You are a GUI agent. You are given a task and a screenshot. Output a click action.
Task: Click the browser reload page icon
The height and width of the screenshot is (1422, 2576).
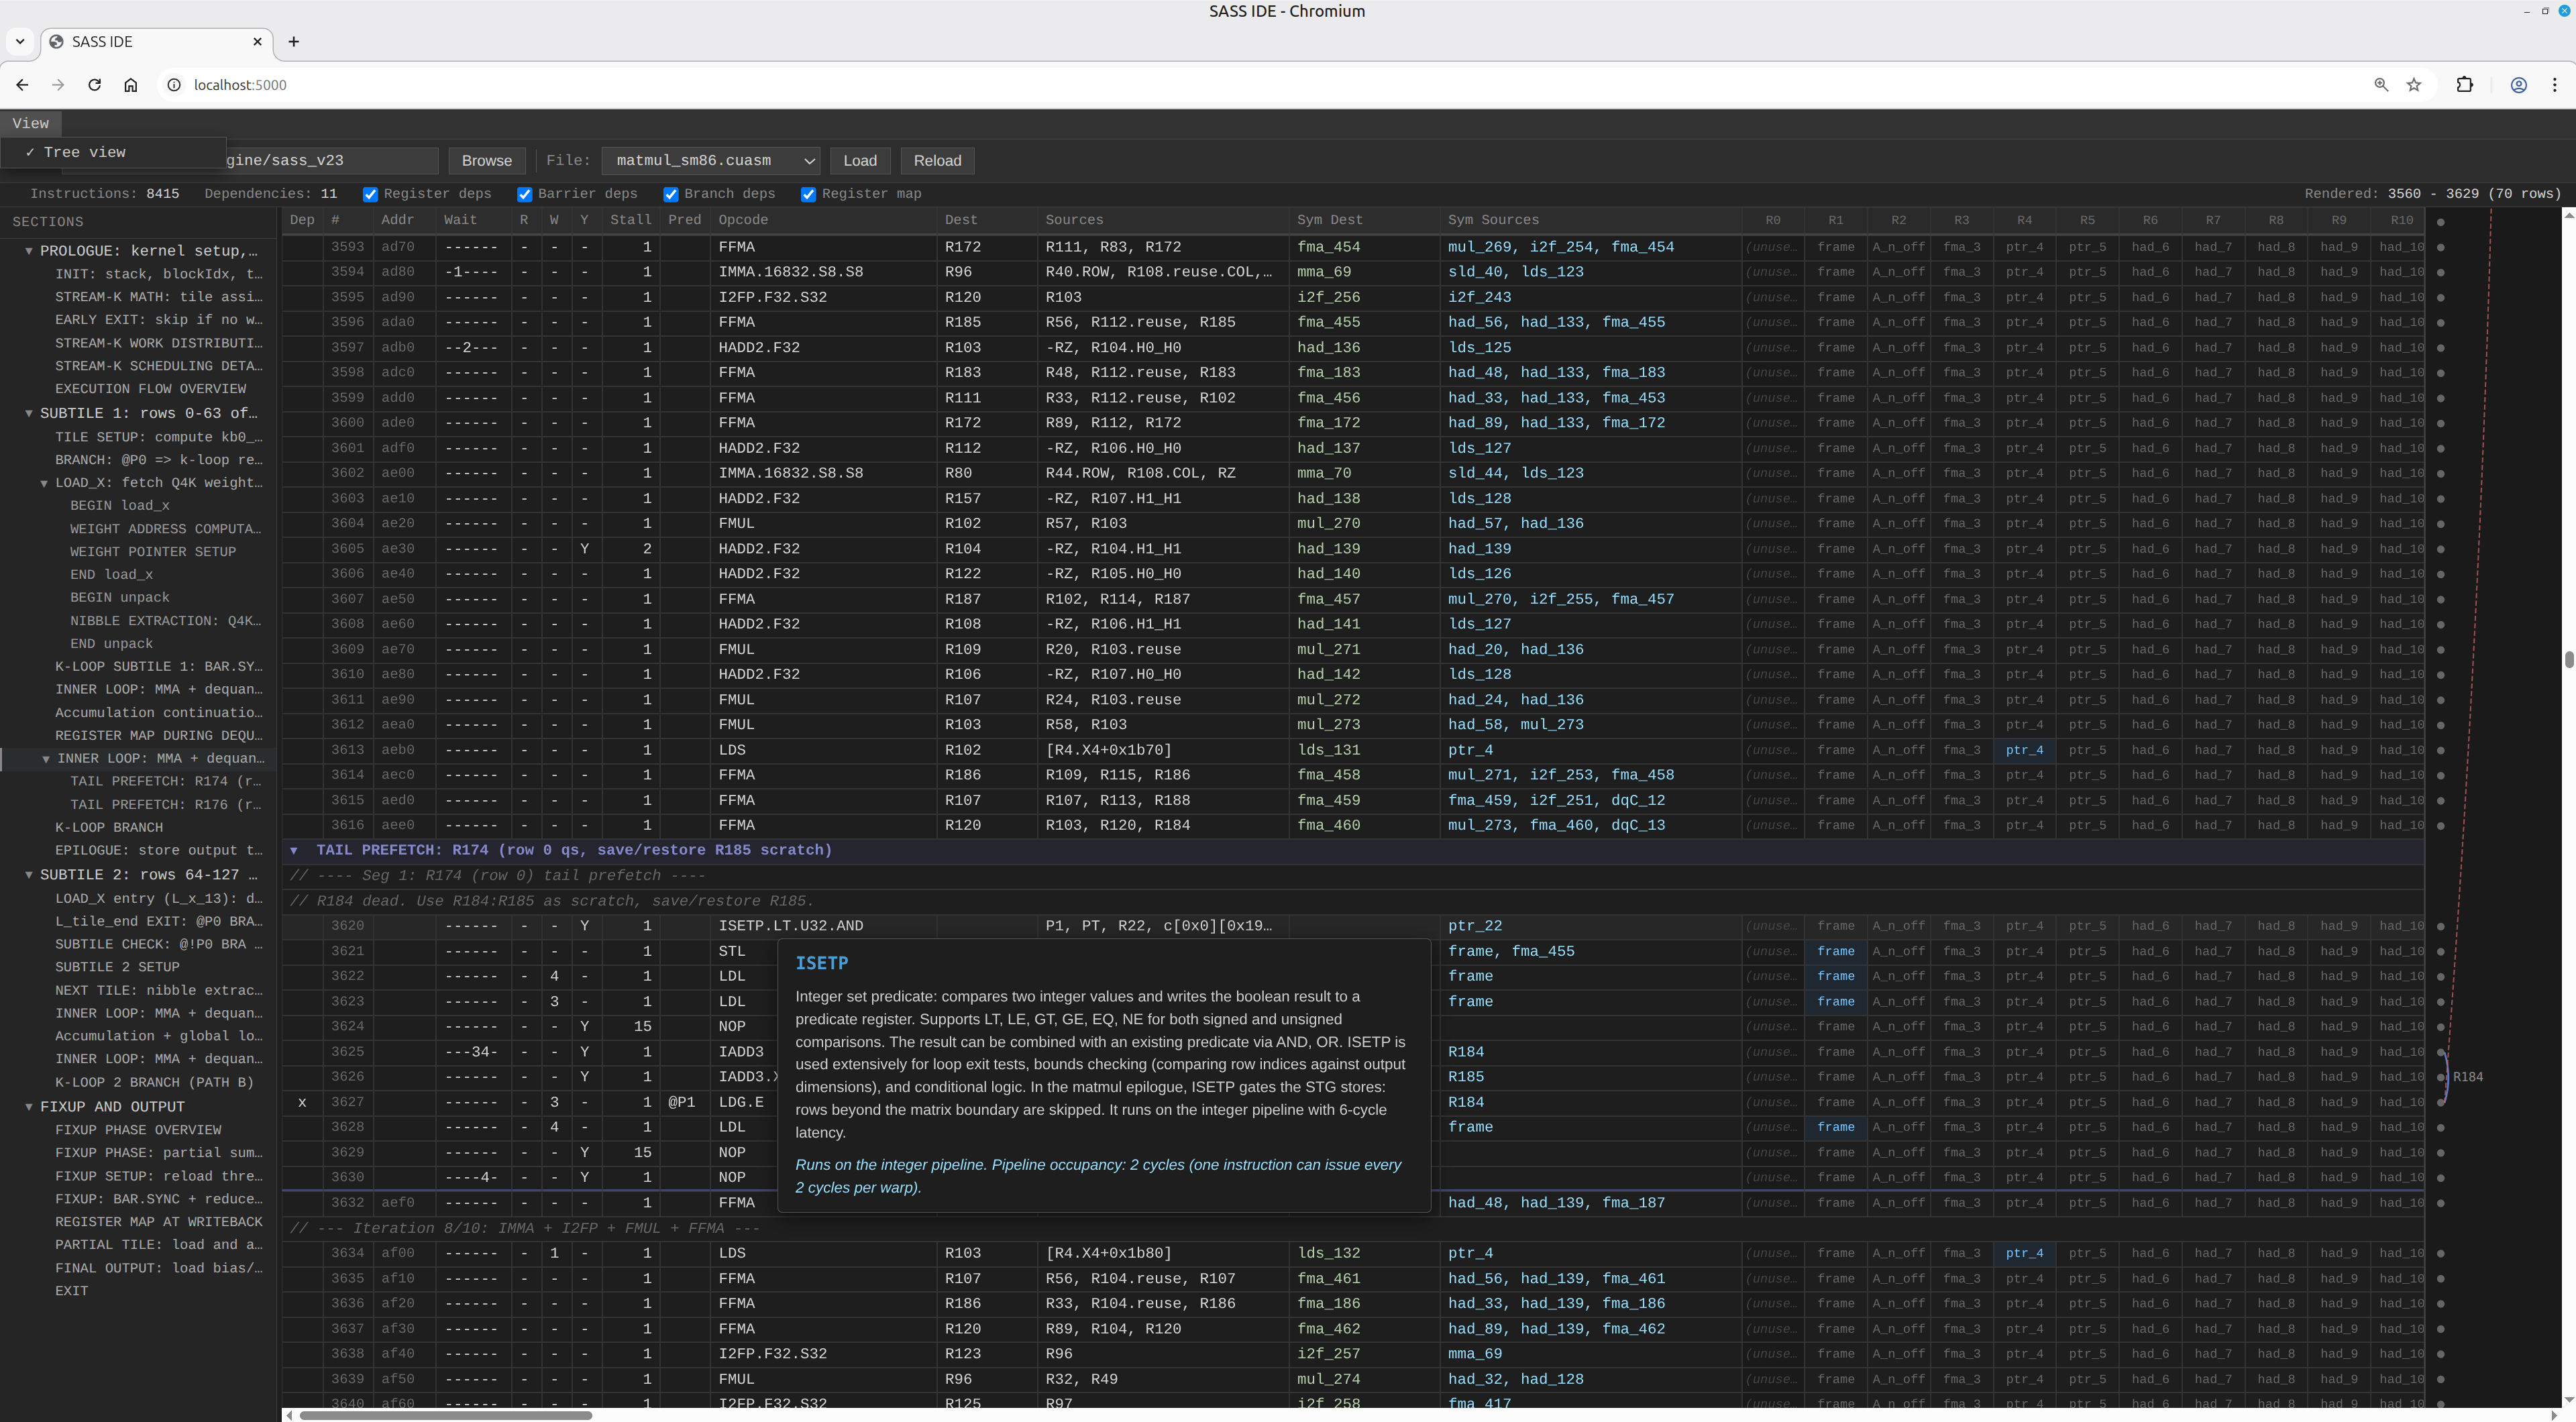(94, 85)
